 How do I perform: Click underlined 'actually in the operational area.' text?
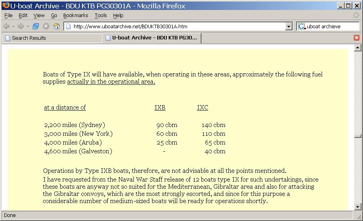111,82
